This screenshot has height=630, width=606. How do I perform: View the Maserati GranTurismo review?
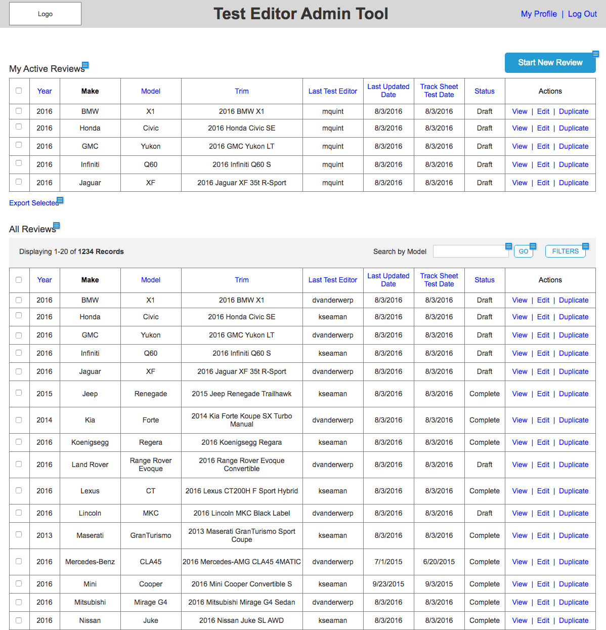(520, 535)
